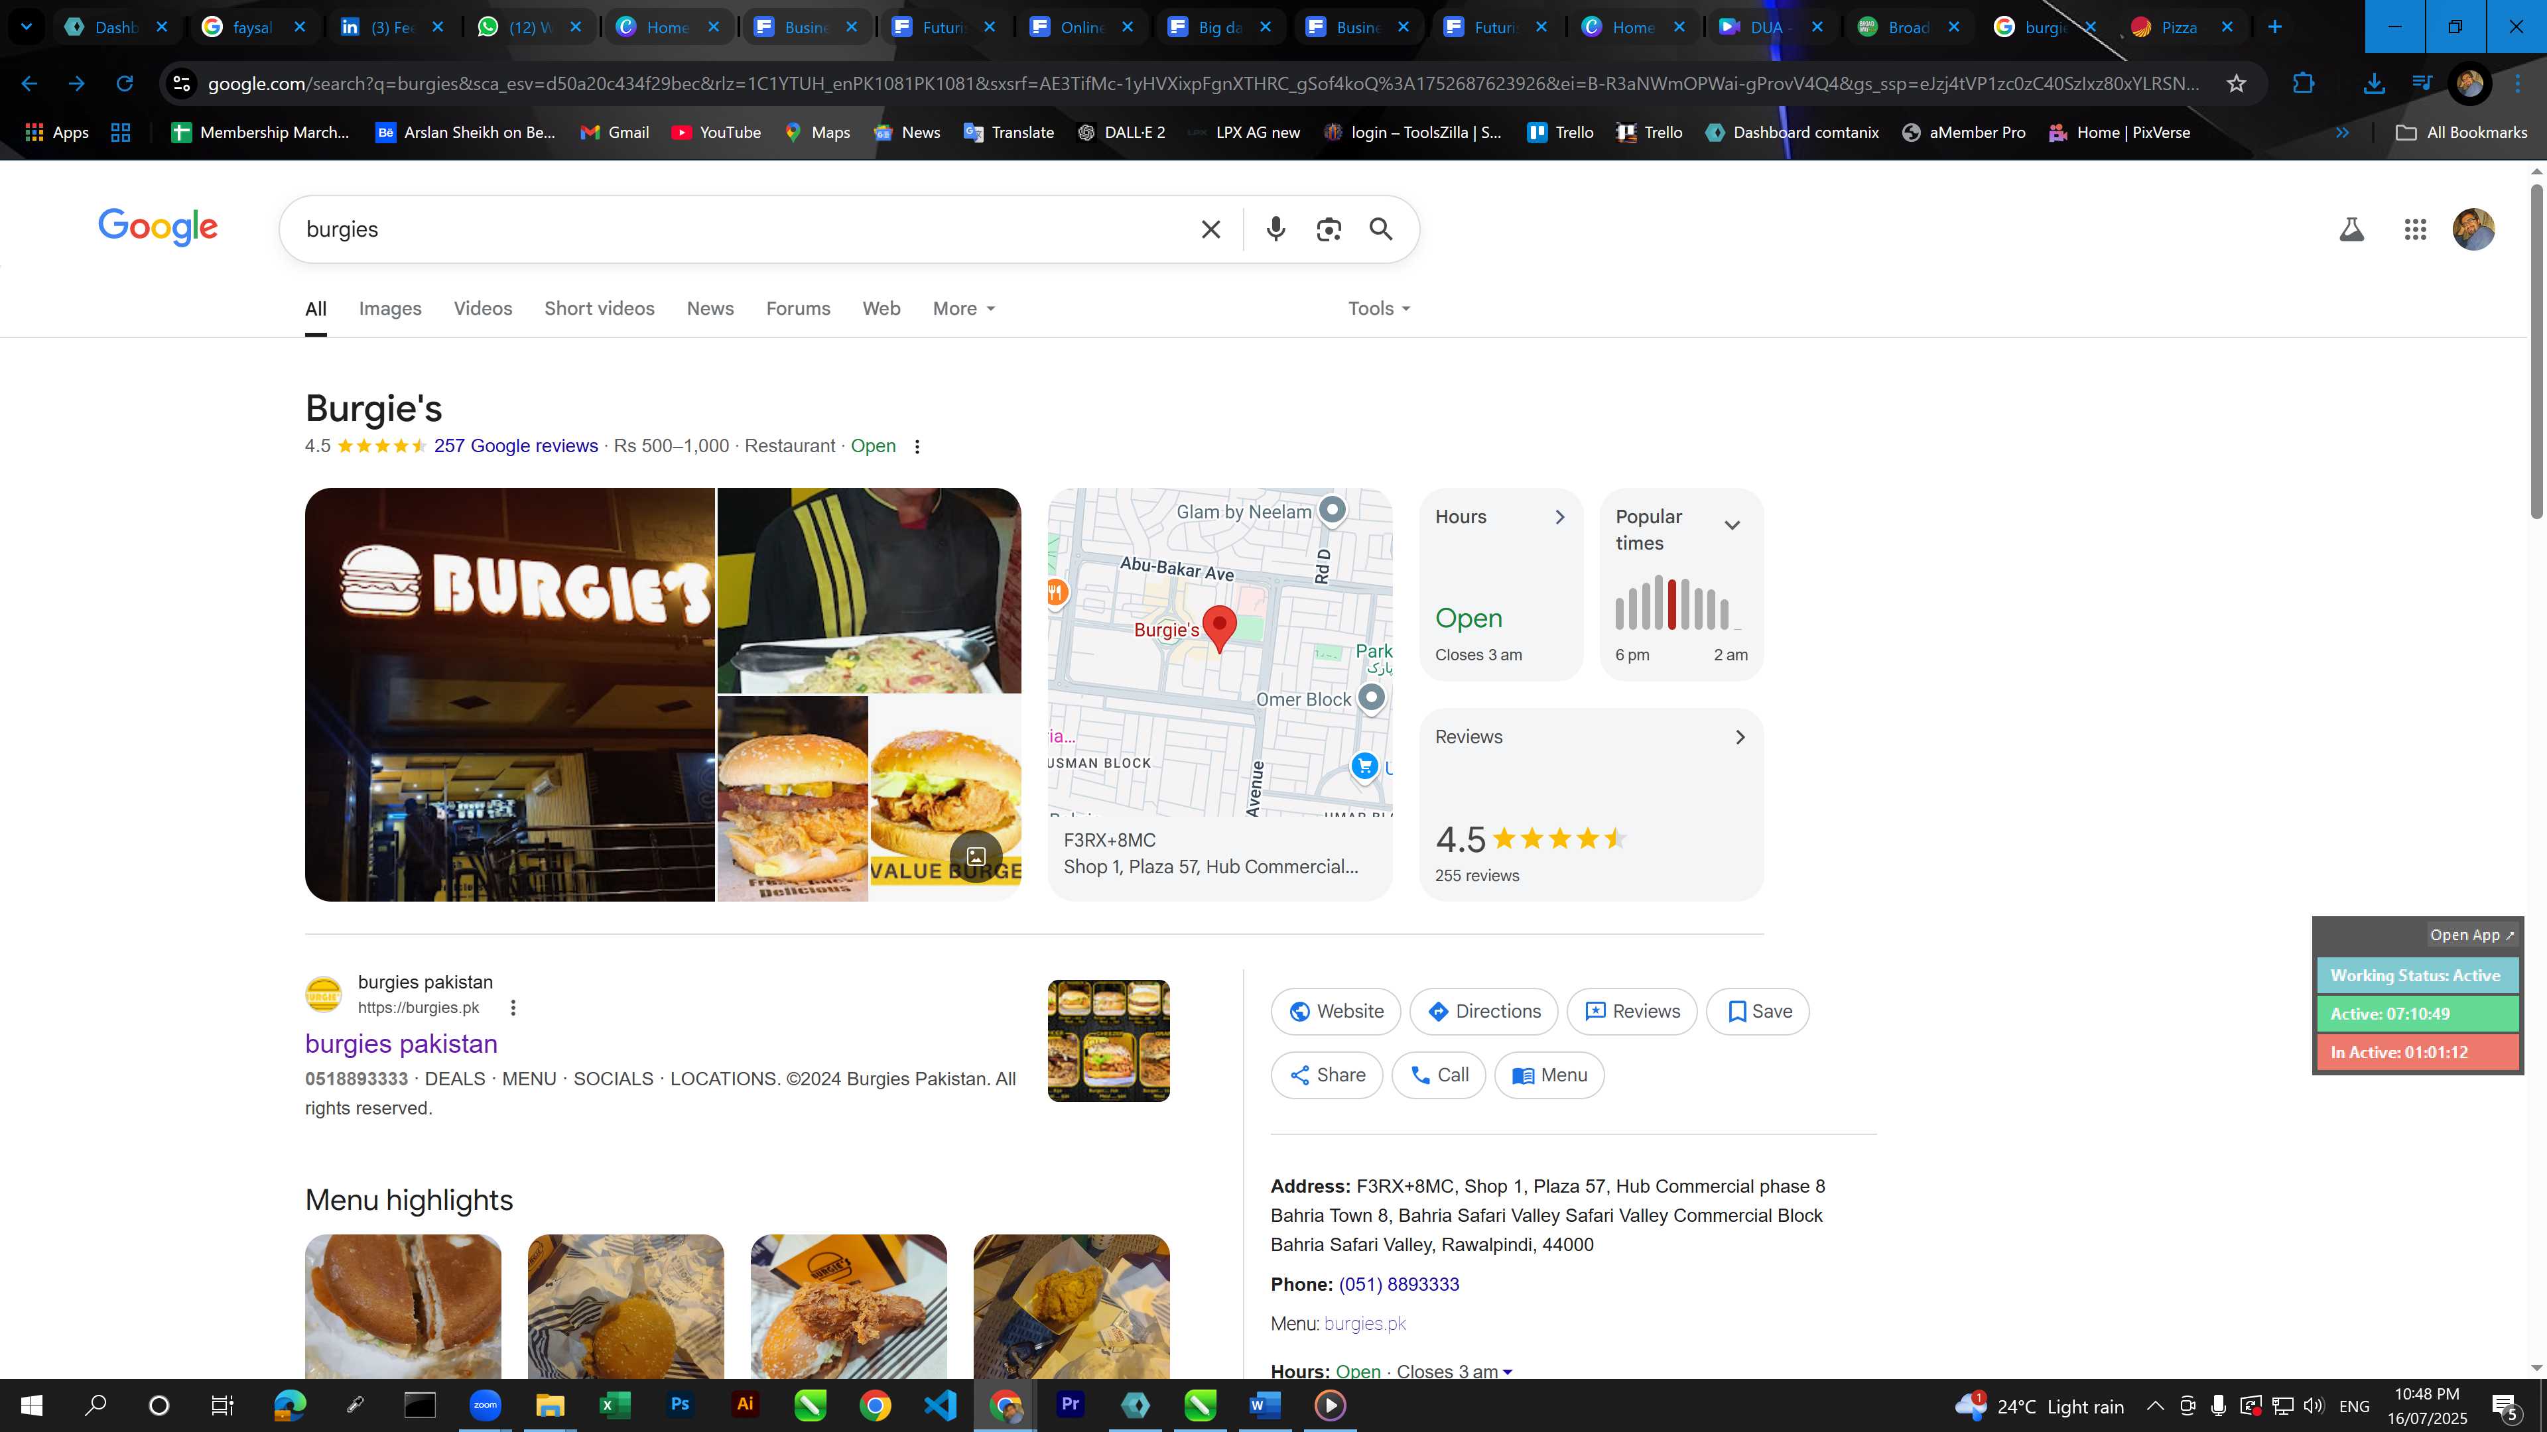Open Google account profile picture

[2474, 229]
